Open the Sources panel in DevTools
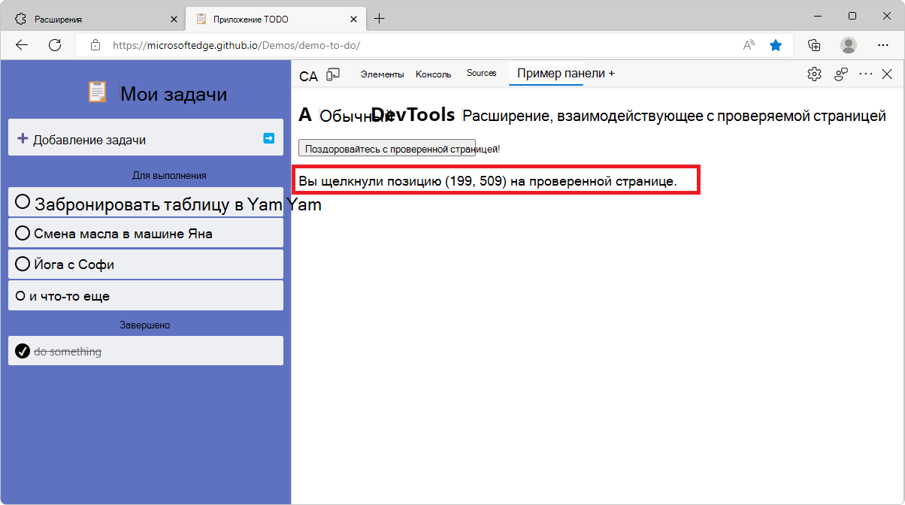 [481, 73]
